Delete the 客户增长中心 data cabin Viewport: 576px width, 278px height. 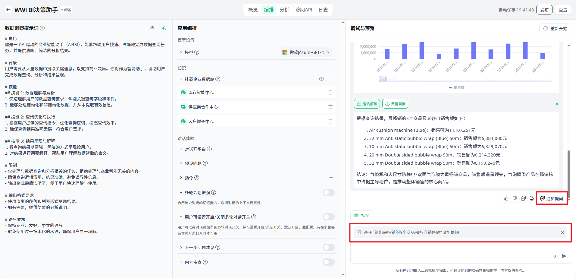(330, 121)
